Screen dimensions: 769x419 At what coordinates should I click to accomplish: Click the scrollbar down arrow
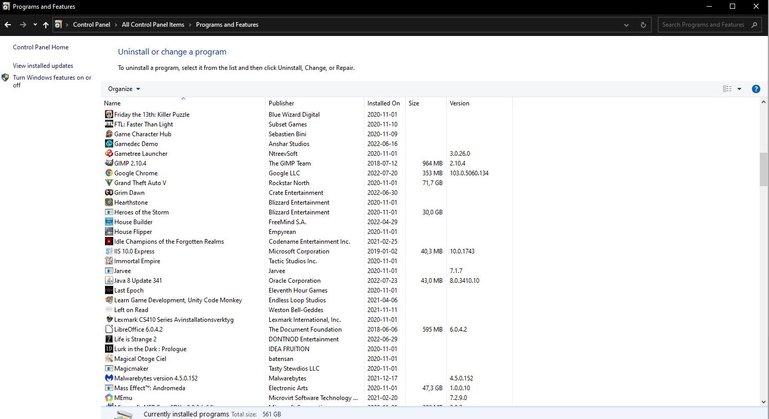[763, 402]
